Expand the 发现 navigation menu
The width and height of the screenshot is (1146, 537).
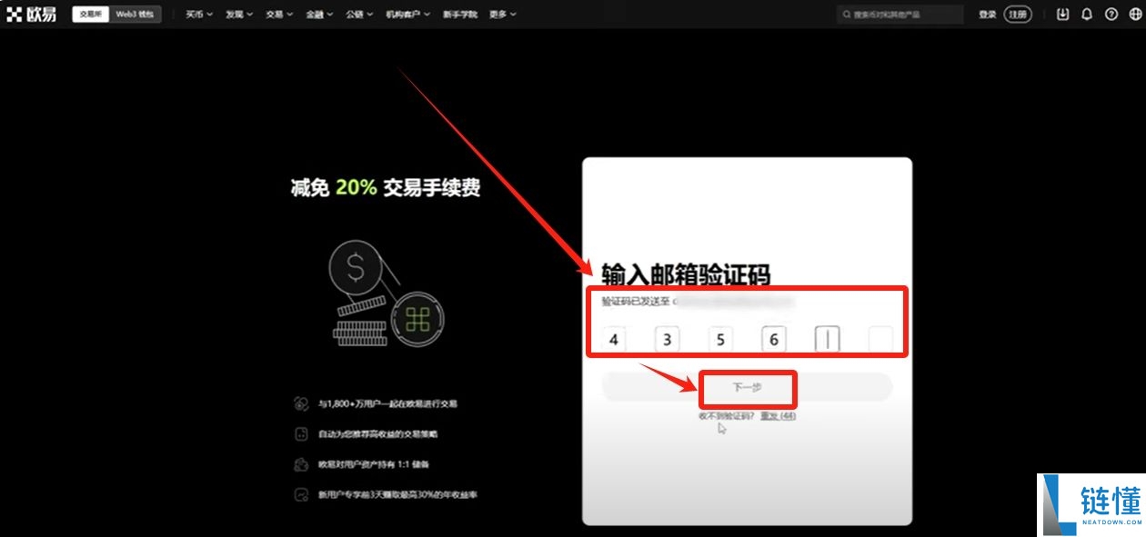click(x=239, y=15)
